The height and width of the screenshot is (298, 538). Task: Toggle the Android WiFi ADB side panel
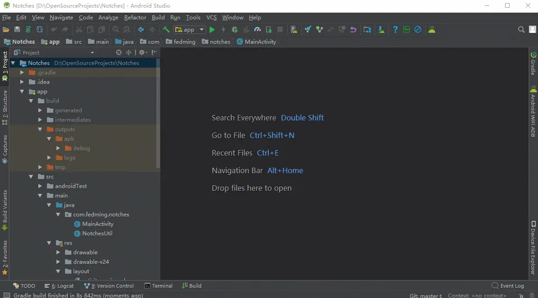[x=533, y=111]
